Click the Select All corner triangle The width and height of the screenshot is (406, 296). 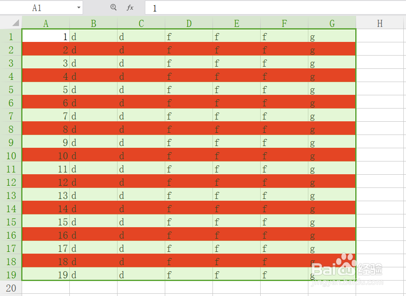click(15, 23)
